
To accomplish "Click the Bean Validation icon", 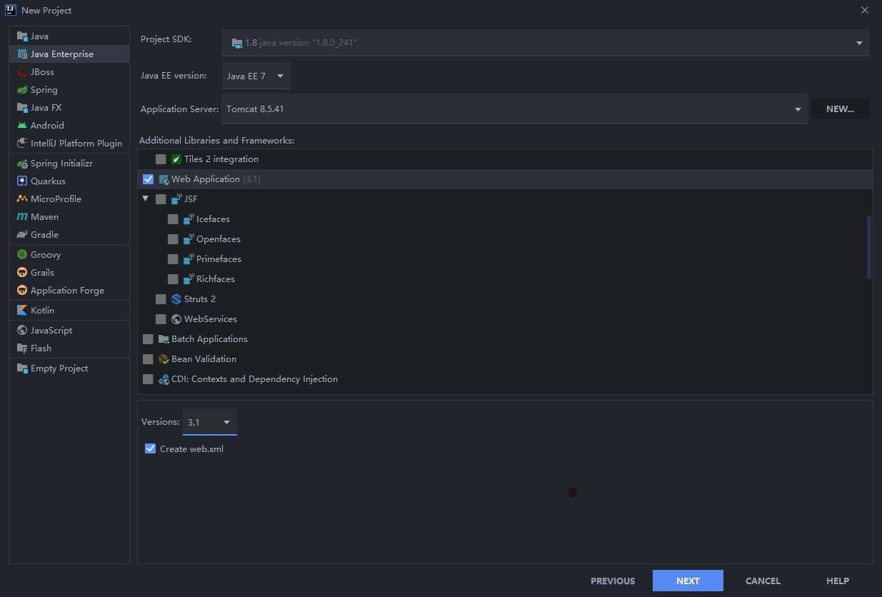I will [x=164, y=359].
